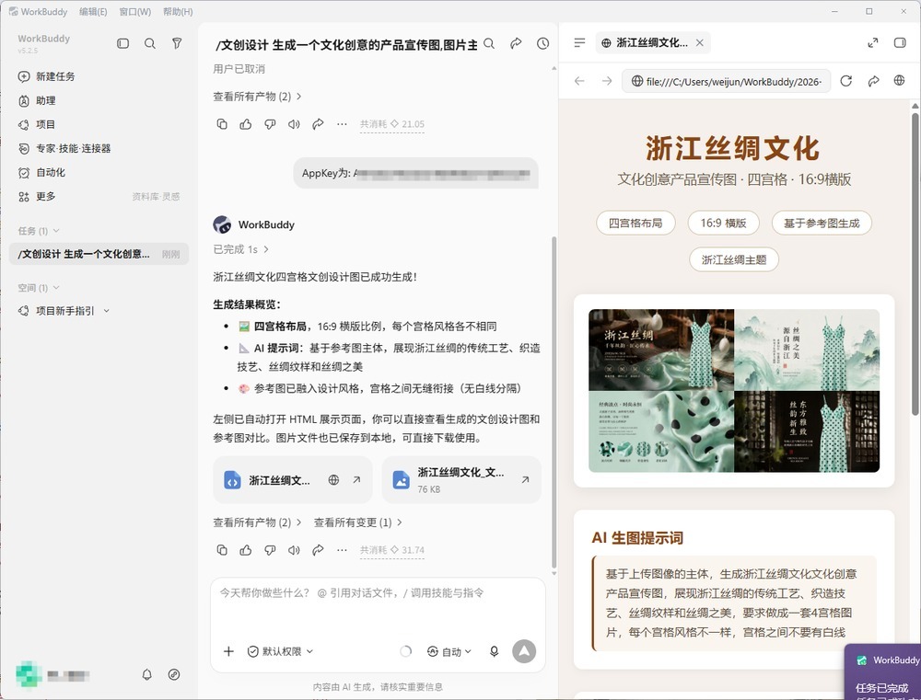Open notifications bell icon
The image size is (921, 700).
click(x=146, y=675)
